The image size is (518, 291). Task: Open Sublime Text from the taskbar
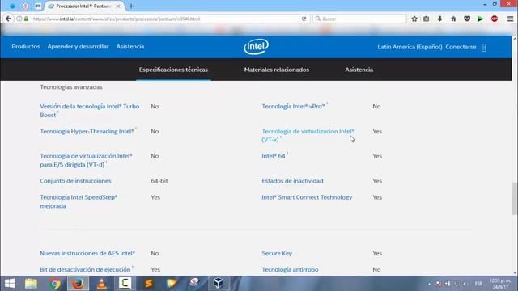click(x=148, y=284)
